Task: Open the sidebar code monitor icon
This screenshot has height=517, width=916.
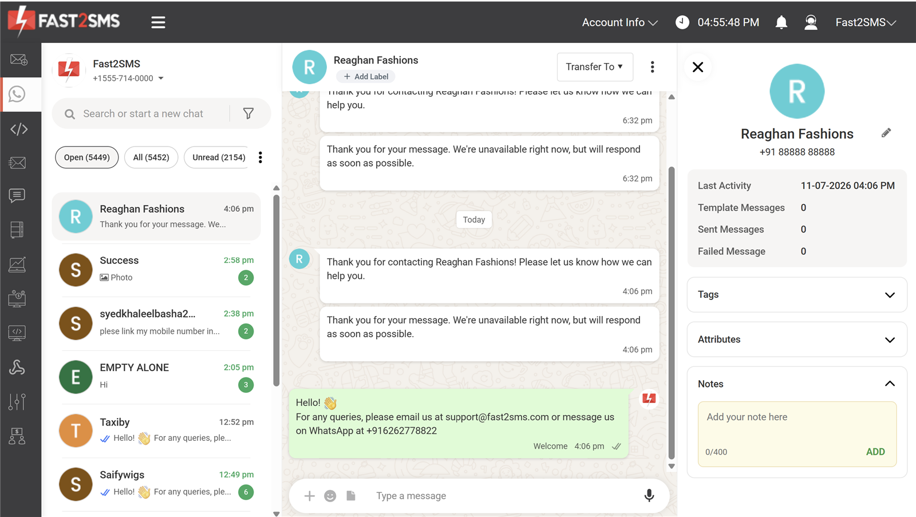Action: point(17,333)
